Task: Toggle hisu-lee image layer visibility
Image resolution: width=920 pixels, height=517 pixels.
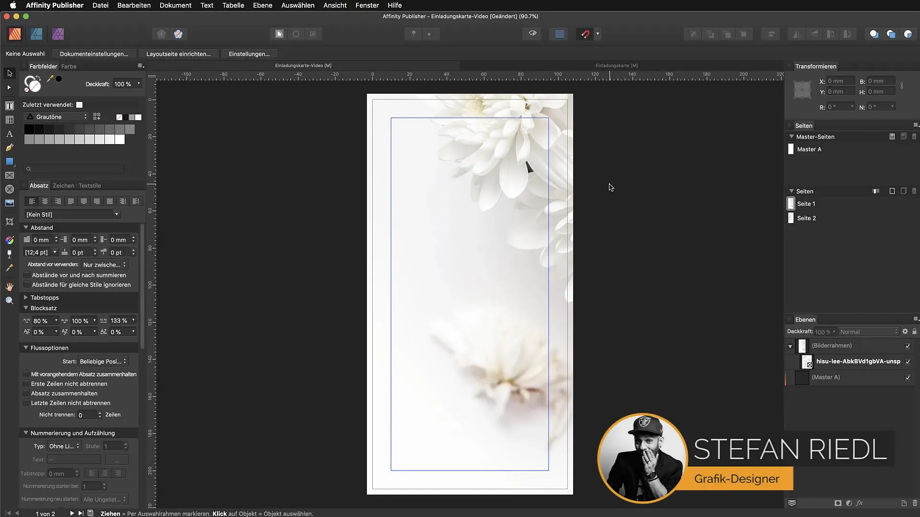Action: click(x=908, y=361)
